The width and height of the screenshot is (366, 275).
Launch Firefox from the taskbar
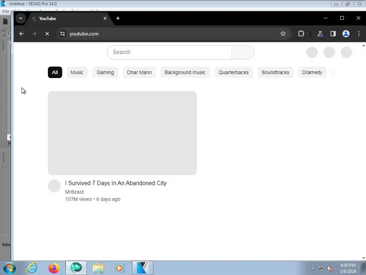(x=54, y=268)
